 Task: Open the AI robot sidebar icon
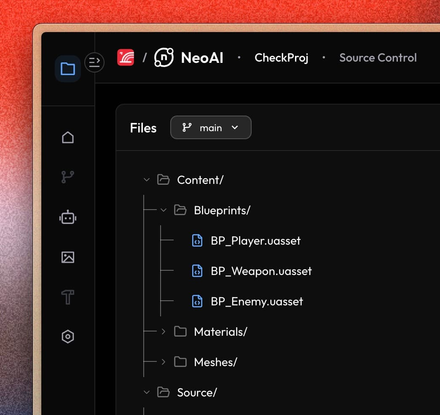point(67,218)
